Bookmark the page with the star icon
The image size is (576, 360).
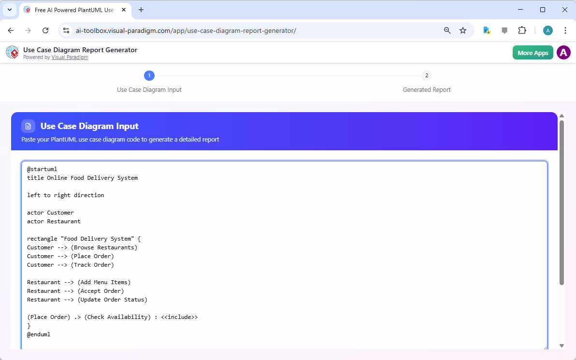click(x=463, y=30)
